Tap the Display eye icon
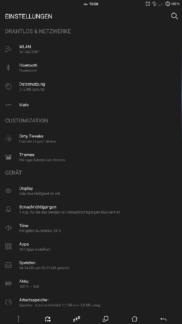182x324 pixels. click(x=8, y=191)
